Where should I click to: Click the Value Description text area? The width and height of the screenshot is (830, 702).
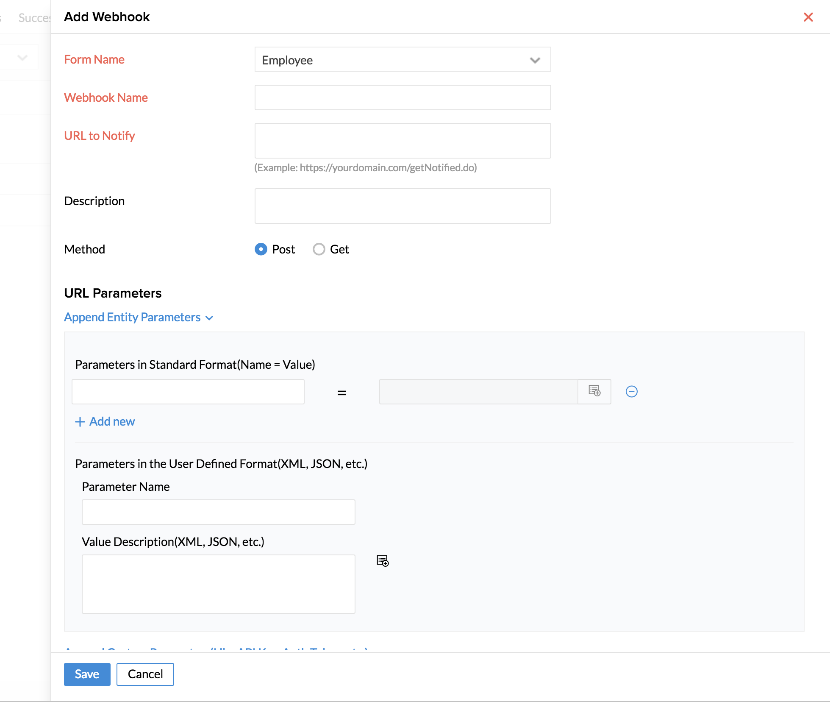tap(218, 584)
